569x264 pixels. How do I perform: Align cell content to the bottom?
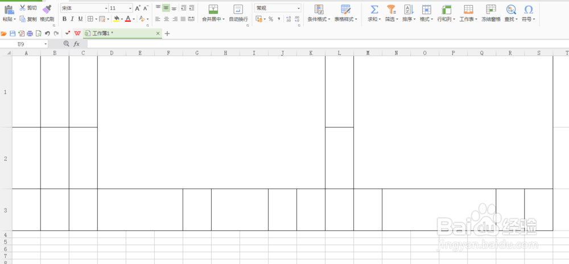(x=174, y=7)
